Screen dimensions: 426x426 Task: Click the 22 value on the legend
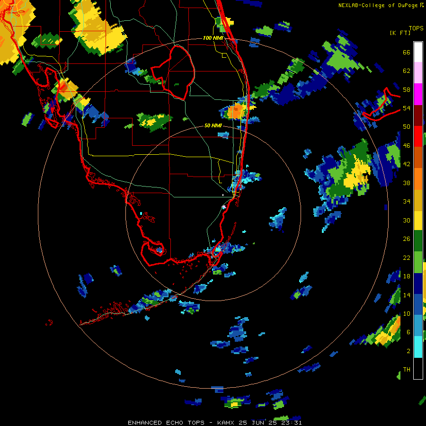click(407, 257)
